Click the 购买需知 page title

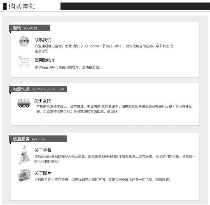(x=22, y=6)
